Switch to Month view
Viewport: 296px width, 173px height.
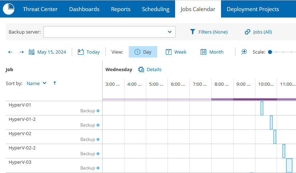point(212,52)
